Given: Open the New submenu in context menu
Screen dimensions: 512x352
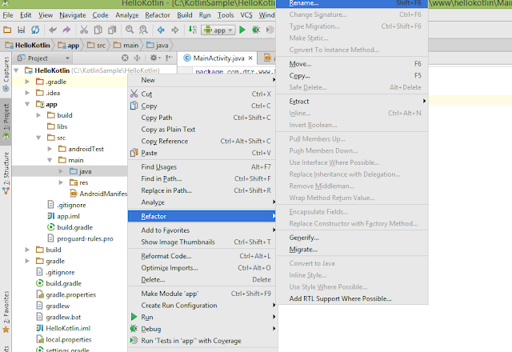Looking at the screenshot, I should (202, 80).
